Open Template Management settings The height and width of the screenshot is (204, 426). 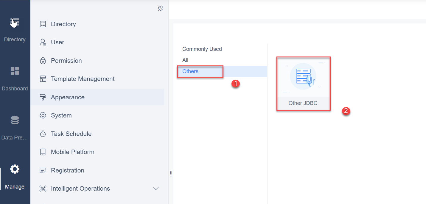pyautogui.click(x=43, y=79)
